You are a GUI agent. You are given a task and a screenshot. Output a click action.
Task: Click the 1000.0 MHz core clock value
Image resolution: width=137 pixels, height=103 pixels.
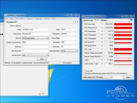[x=109, y=24]
